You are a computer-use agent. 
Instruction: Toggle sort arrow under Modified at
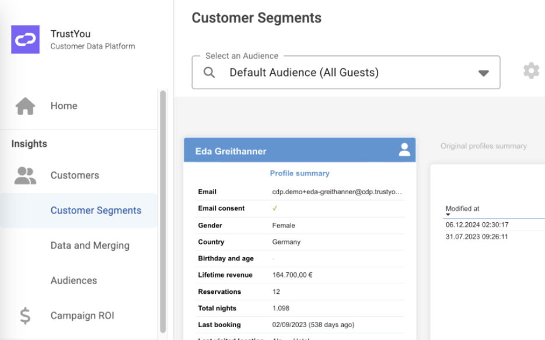(448, 215)
